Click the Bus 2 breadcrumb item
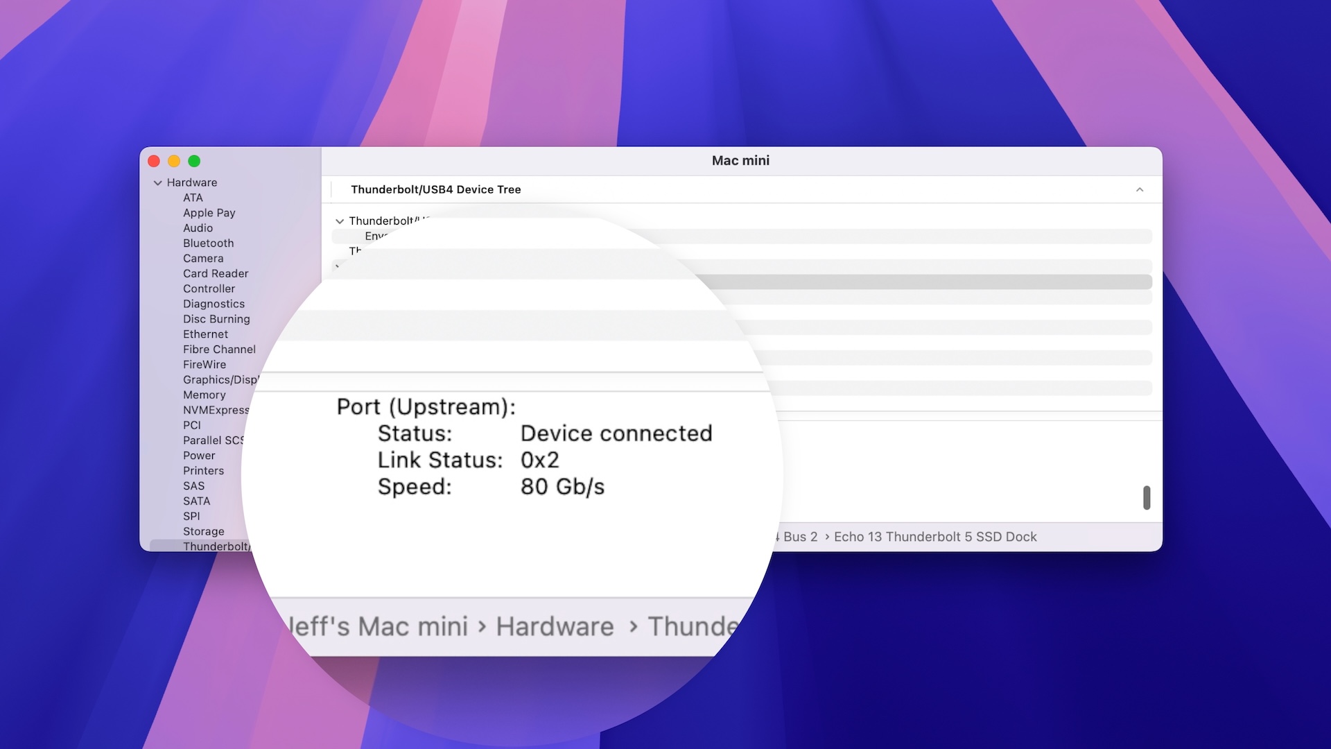Image resolution: width=1331 pixels, height=749 pixels. pos(800,537)
